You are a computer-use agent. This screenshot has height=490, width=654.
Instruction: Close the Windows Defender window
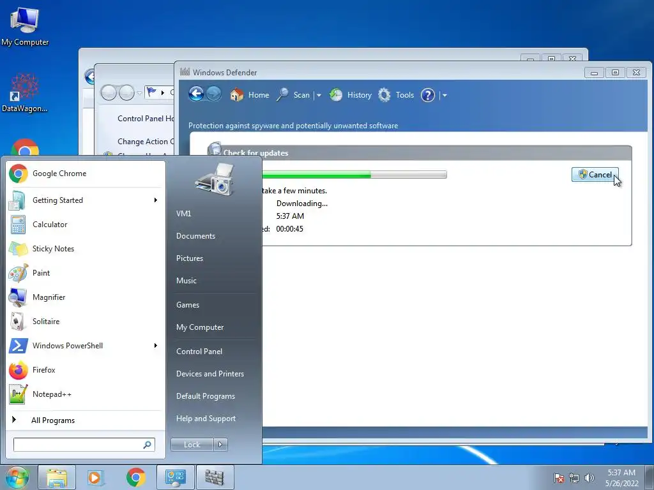click(x=636, y=73)
